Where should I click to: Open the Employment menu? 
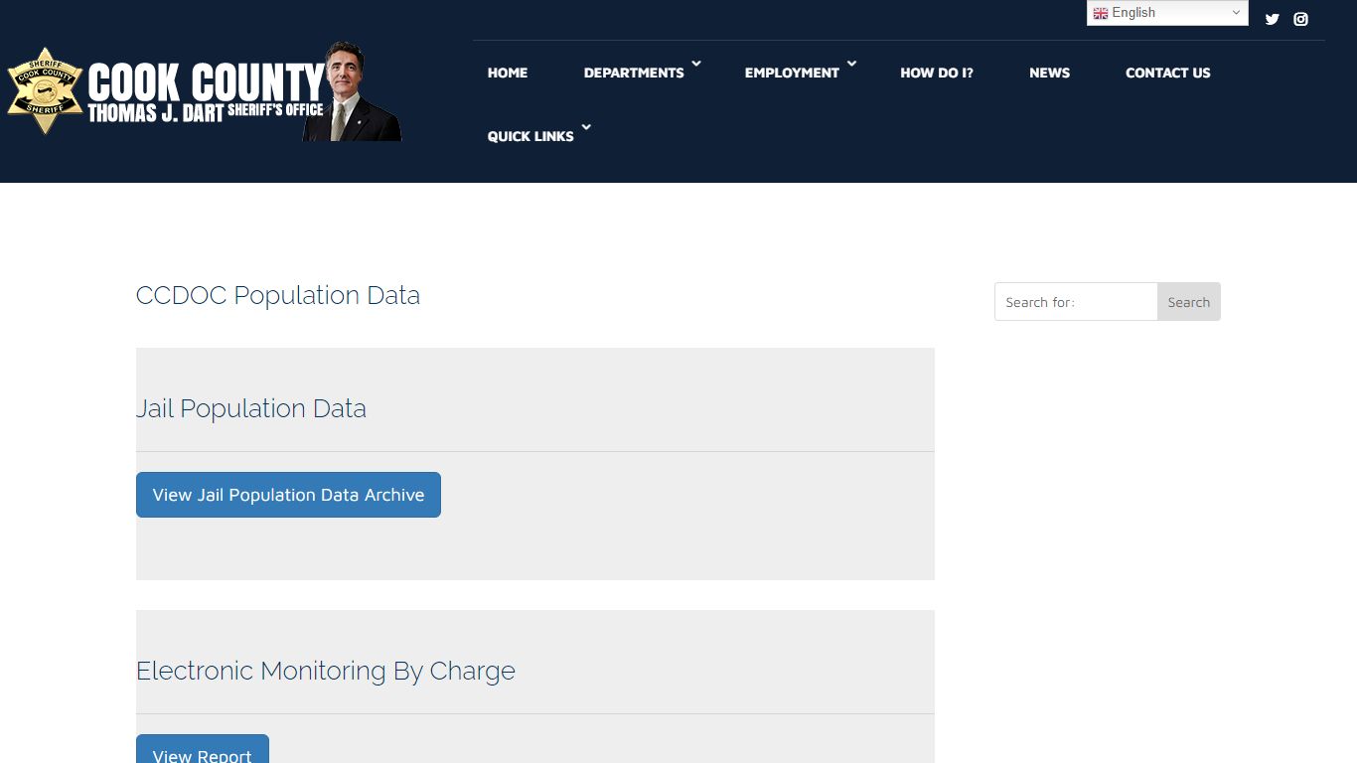(x=792, y=73)
